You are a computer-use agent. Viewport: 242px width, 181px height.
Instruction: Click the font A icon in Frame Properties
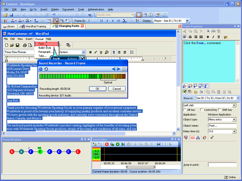208,31
